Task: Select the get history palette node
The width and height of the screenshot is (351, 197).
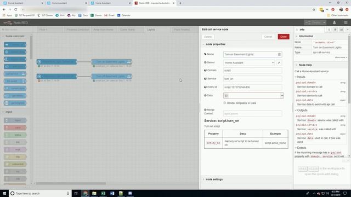Action: click(x=15, y=96)
